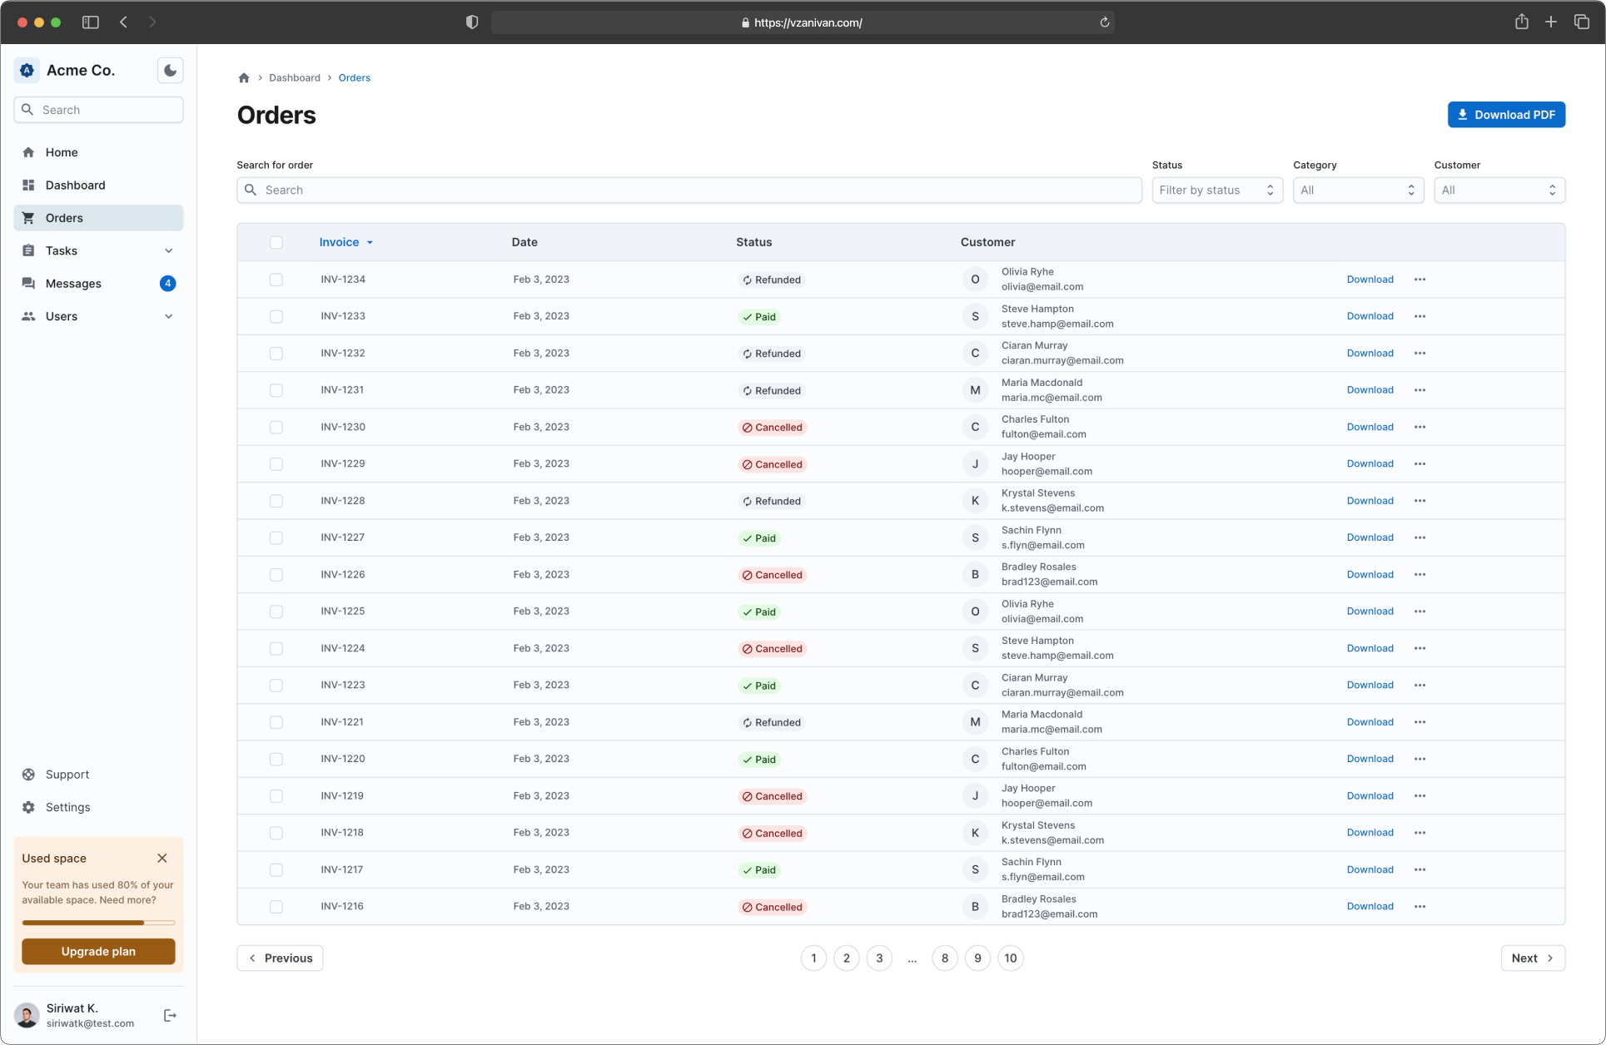Click the Acme Co. logo icon
This screenshot has width=1606, height=1045.
[x=27, y=71]
